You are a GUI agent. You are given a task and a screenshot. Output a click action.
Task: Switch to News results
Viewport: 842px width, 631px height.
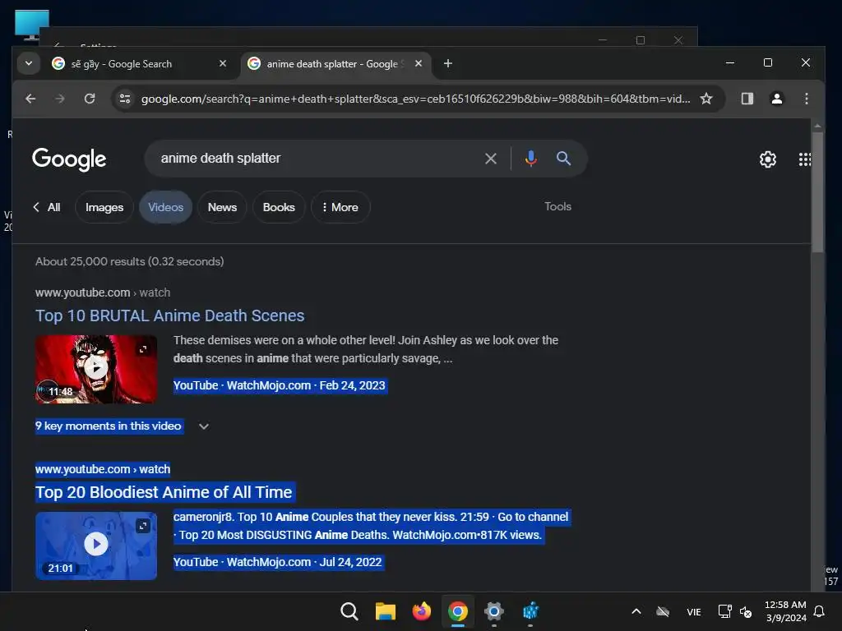coord(222,207)
